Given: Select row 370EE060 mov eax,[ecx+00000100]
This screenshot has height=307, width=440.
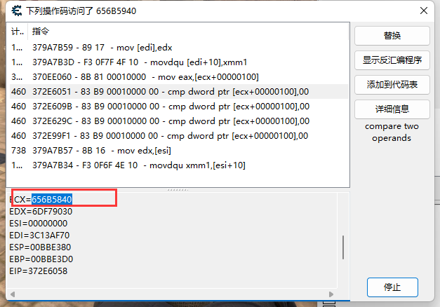Looking at the screenshot, I should point(179,77).
